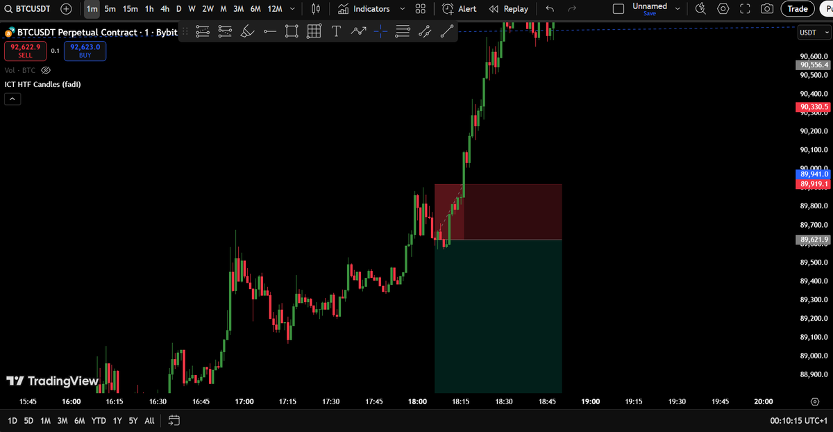Click the blue 92,623.0 BUY button
Image resolution: width=833 pixels, height=432 pixels.
(85, 51)
